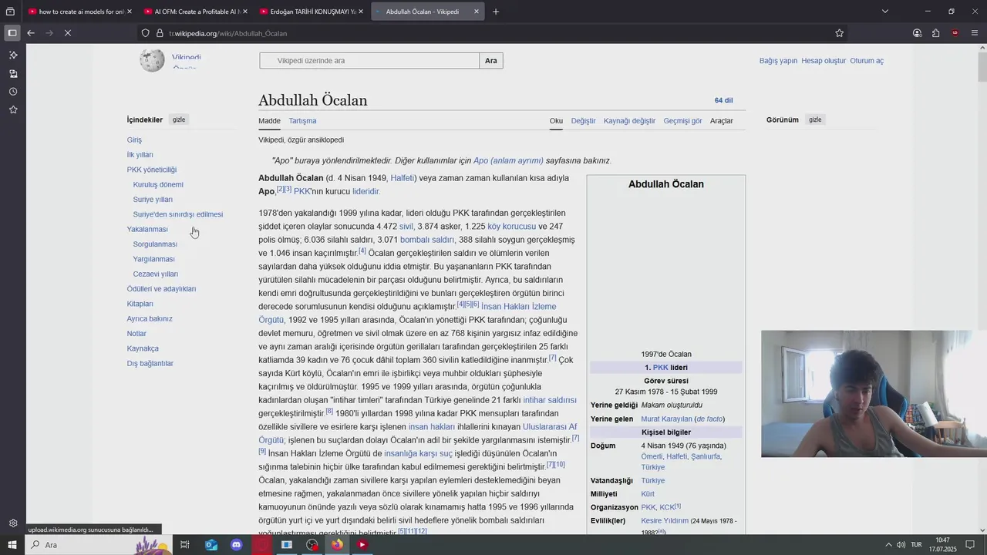Open the sidebar History clock icon
The image size is (987, 555).
point(13,92)
